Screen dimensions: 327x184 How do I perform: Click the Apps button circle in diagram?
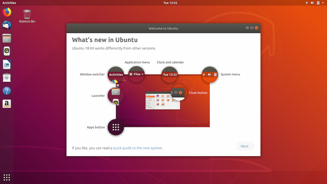116,127
